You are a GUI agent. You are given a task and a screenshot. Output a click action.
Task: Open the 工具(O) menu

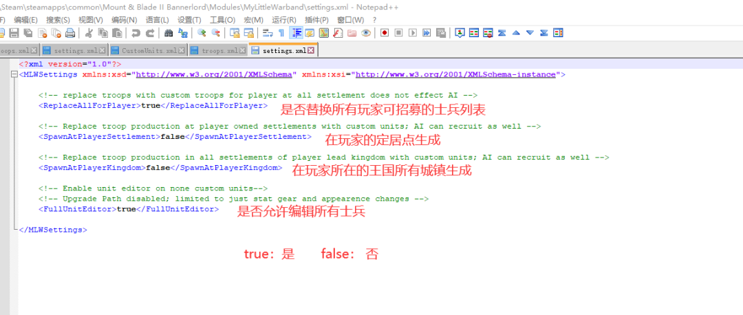coord(222,20)
